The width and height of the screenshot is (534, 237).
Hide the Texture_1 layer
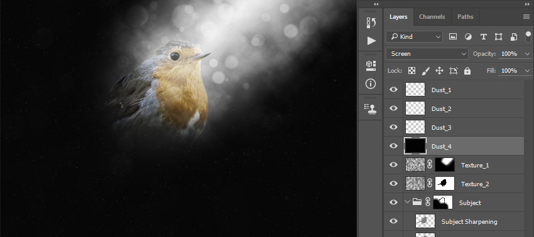click(x=393, y=164)
